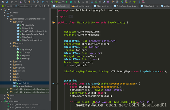Open the app run configuration dropdown
The width and height of the screenshot is (170, 110).
click(x=59, y=2)
